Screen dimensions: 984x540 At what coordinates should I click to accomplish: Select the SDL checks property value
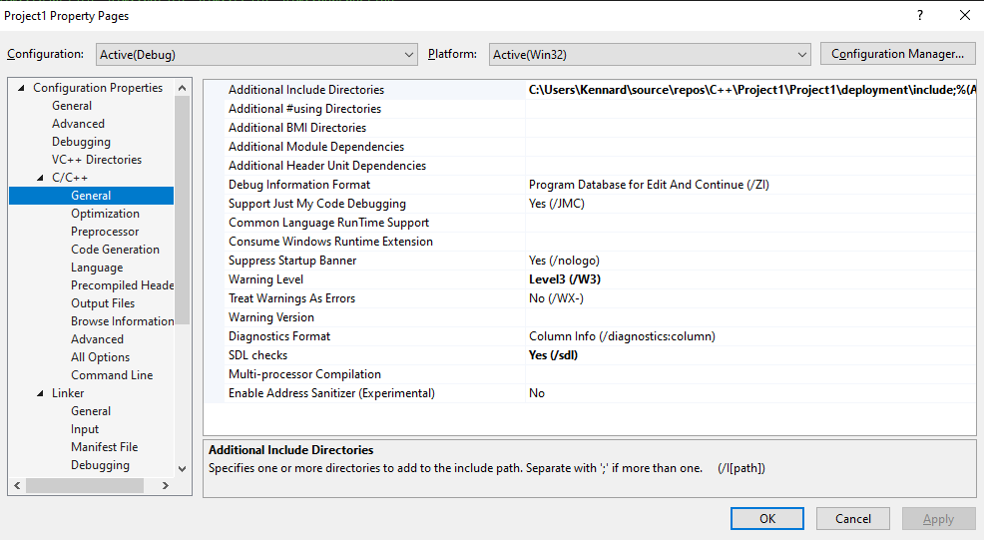(x=748, y=355)
